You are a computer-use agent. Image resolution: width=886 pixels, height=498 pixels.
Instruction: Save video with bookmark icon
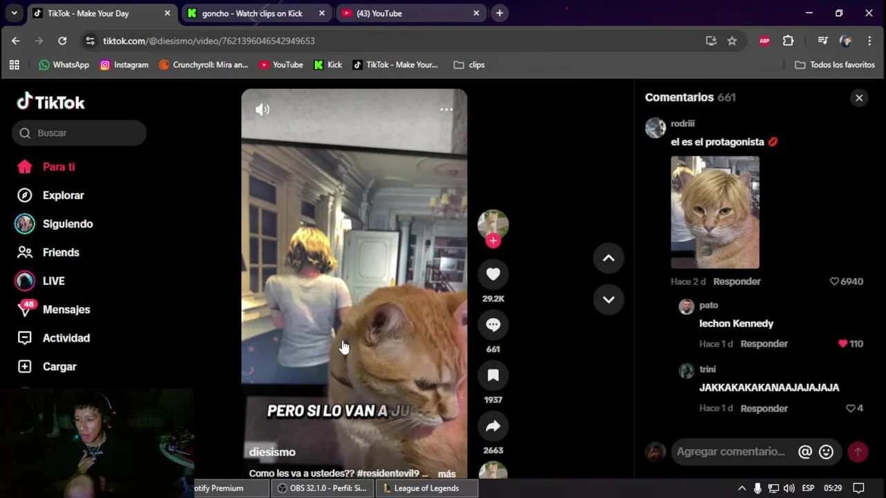pyautogui.click(x=493, y=376)
